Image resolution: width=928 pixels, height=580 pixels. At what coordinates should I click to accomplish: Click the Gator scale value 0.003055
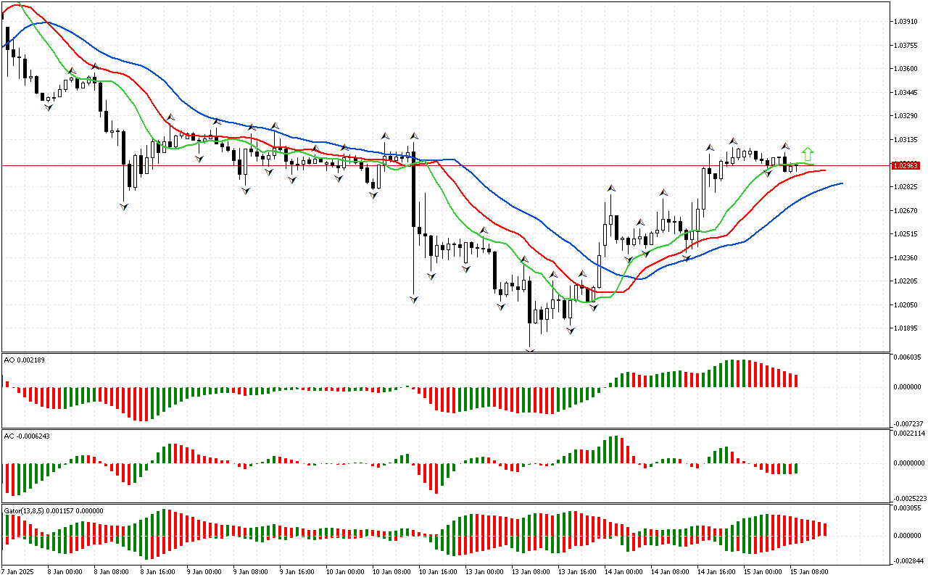908,509
